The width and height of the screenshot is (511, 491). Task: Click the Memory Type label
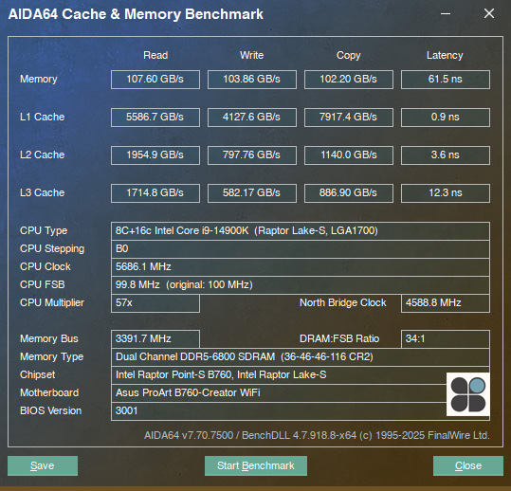(x=51, y=356)
